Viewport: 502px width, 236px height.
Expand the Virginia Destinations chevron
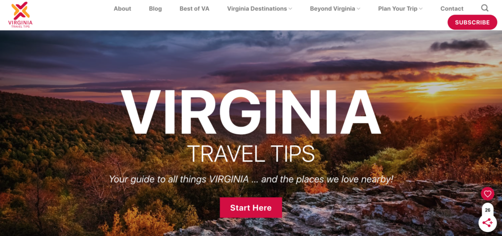[290, 9]
